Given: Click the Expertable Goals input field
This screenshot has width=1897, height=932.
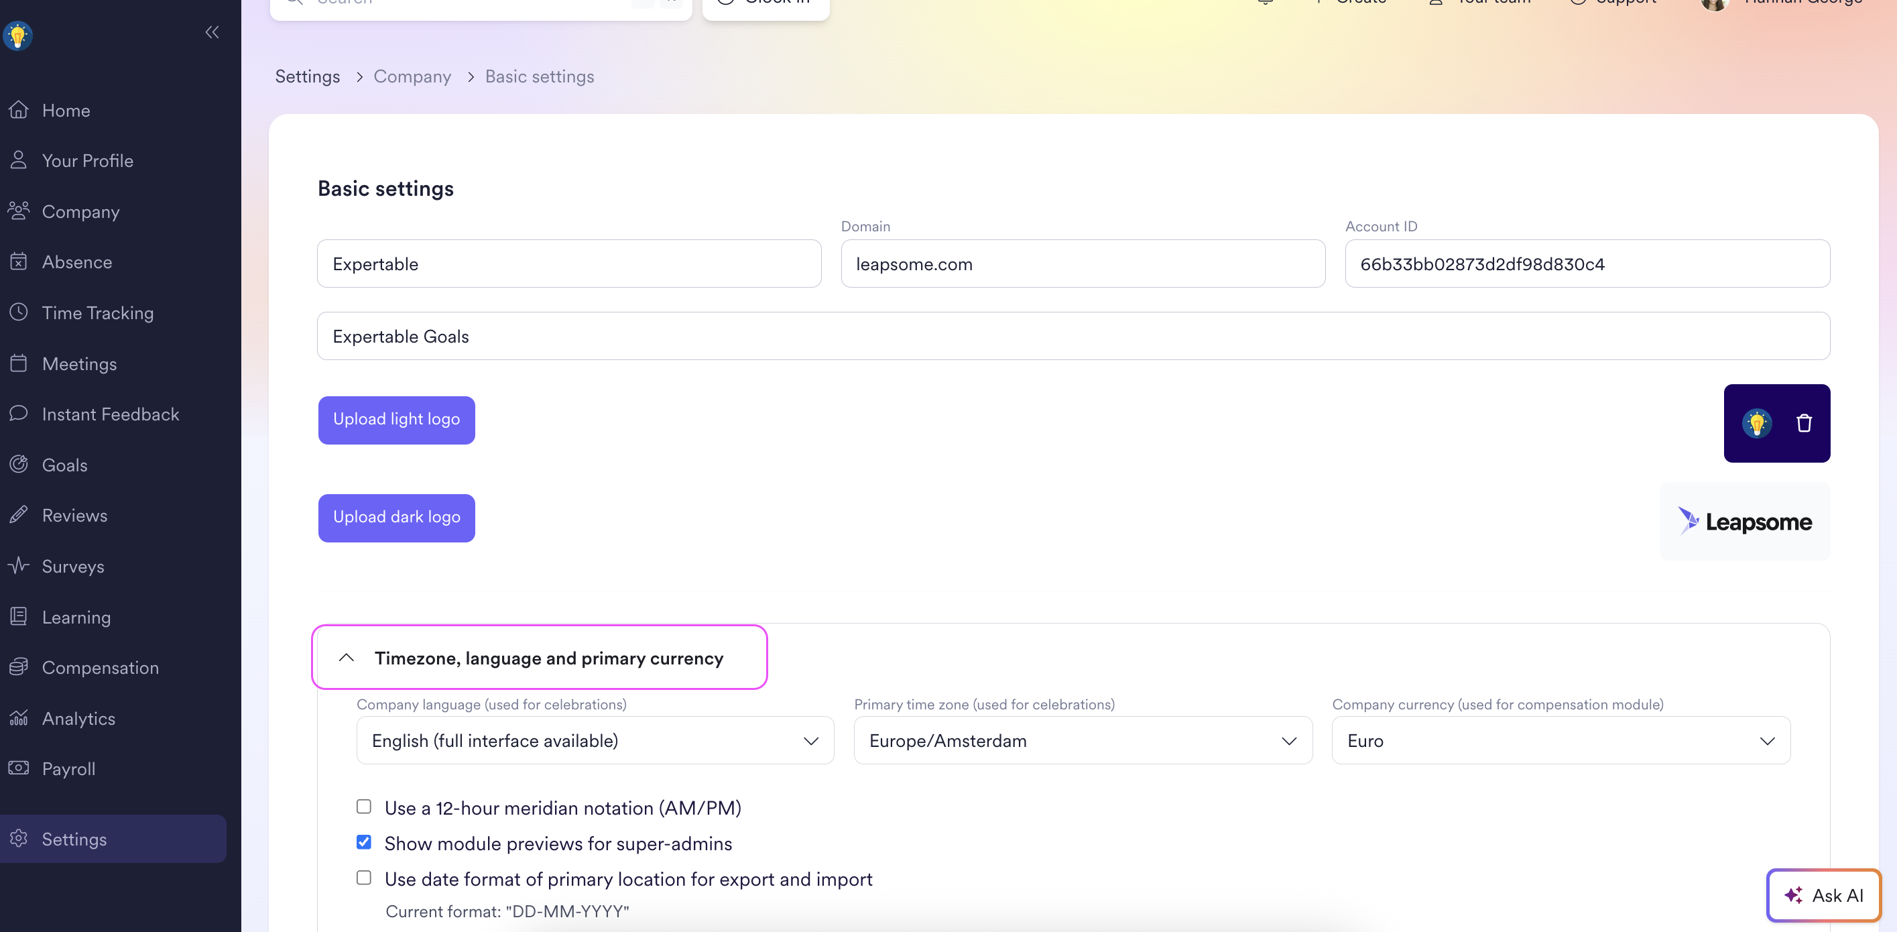Looking at the screenshot, I should click(1073, 336).
